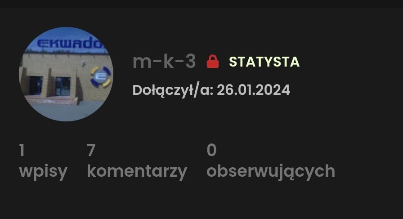
Task: Click the dark top header strip
Action: 201,4
